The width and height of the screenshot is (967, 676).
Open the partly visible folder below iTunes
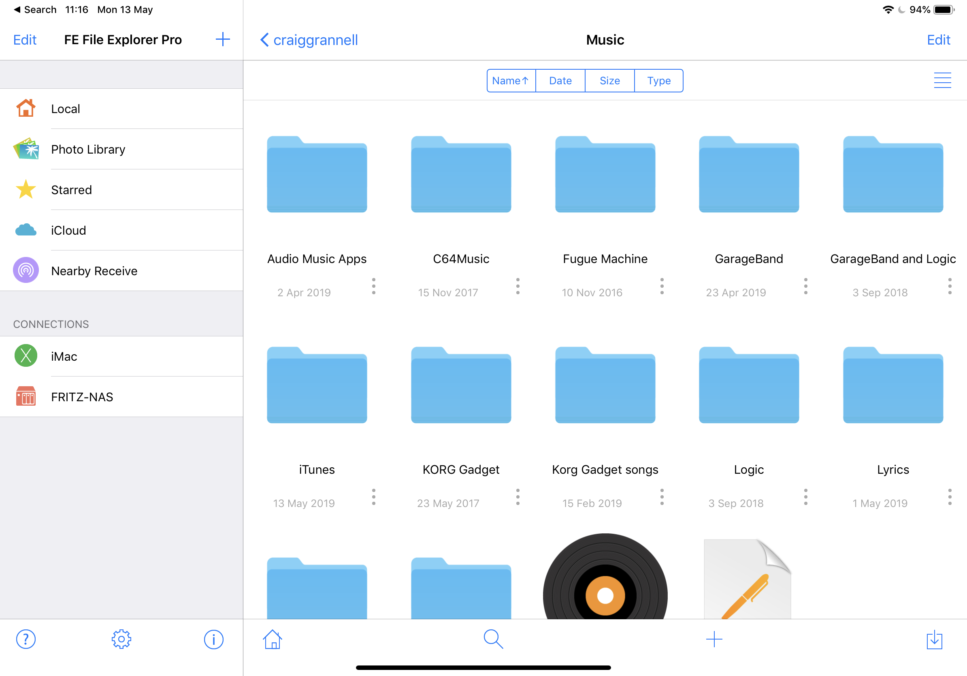click(x=317, y=588)
